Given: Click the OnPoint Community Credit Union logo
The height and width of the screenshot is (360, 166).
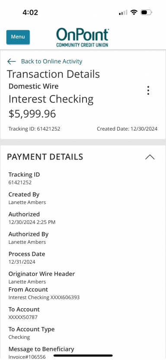Looking at the screenshot, I should point(83,38).
